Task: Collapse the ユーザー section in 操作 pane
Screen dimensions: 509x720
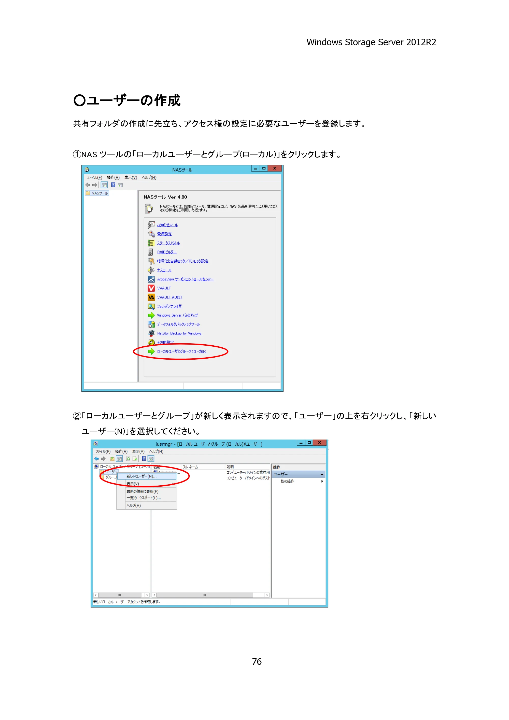Action: [322, 474]
